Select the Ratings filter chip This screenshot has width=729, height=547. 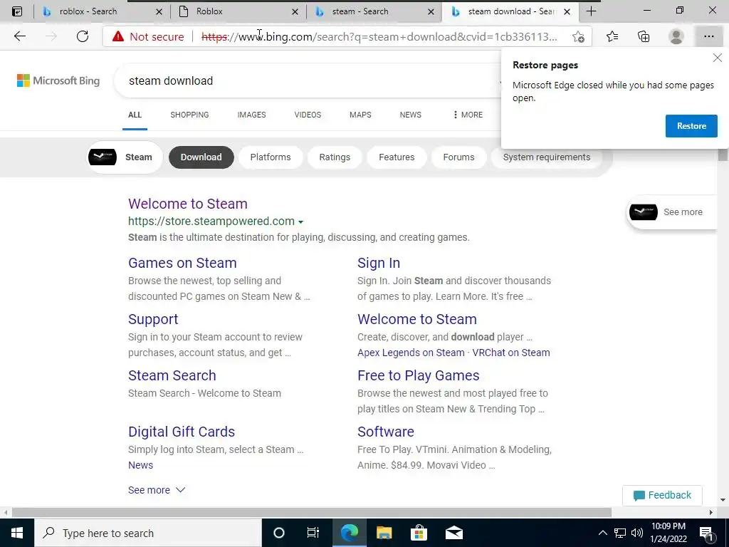pos(335,157)
